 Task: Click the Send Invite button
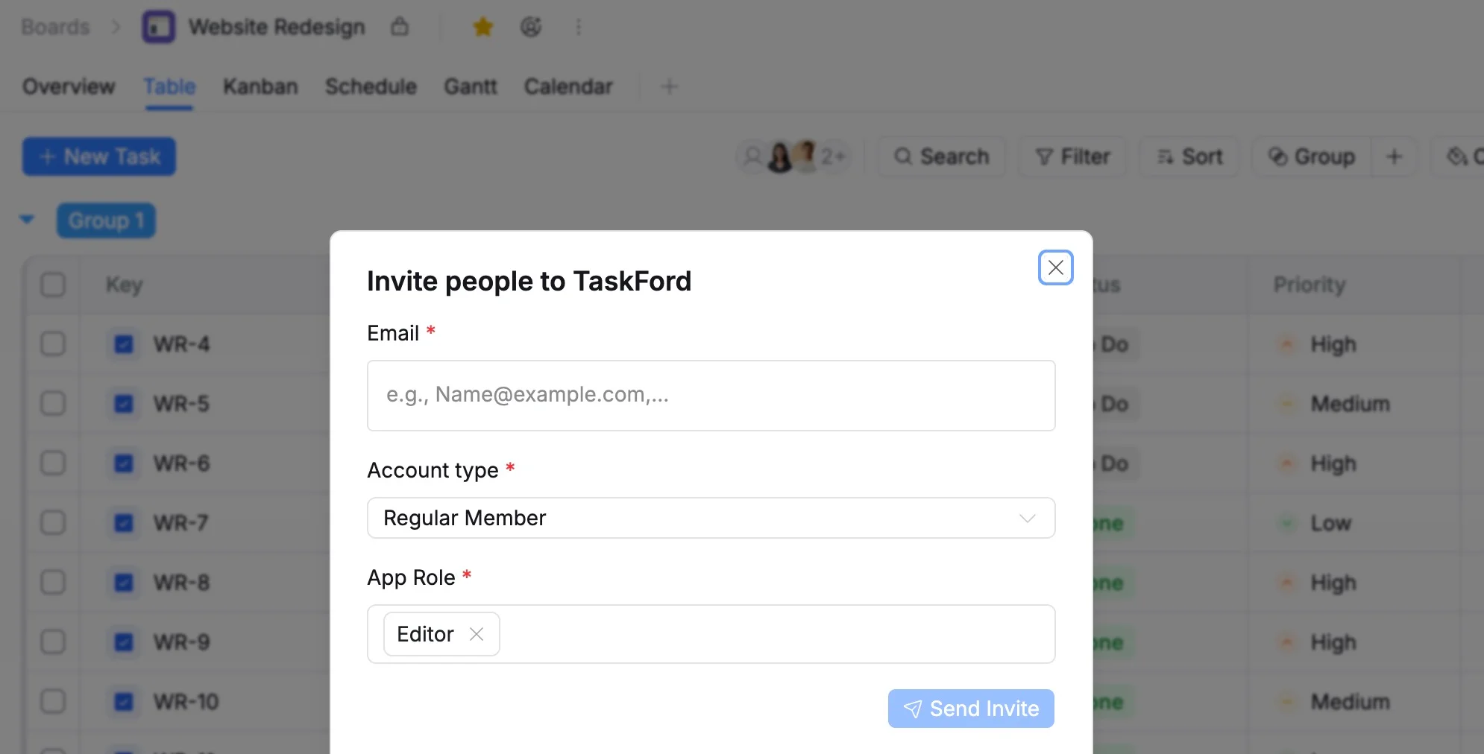pos(971,709)
